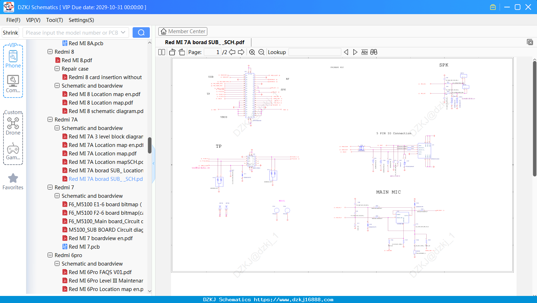The width and height of the screenshot is (537, 303).
Task: Go to the next page arrow
Action: click(241, 52)
